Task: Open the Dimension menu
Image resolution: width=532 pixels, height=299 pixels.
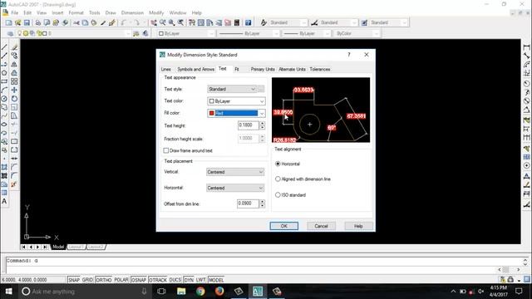Action: tap(132, 13)
